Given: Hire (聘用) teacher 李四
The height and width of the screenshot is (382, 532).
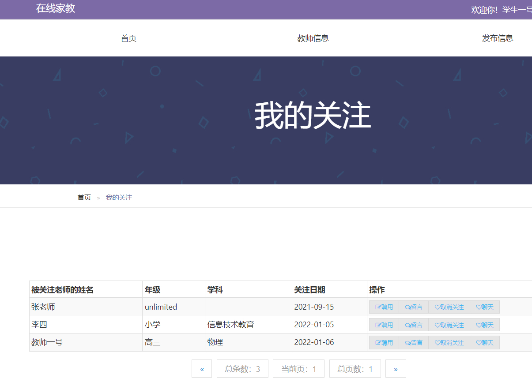Looking at the screenshot, I should point(384,325).
